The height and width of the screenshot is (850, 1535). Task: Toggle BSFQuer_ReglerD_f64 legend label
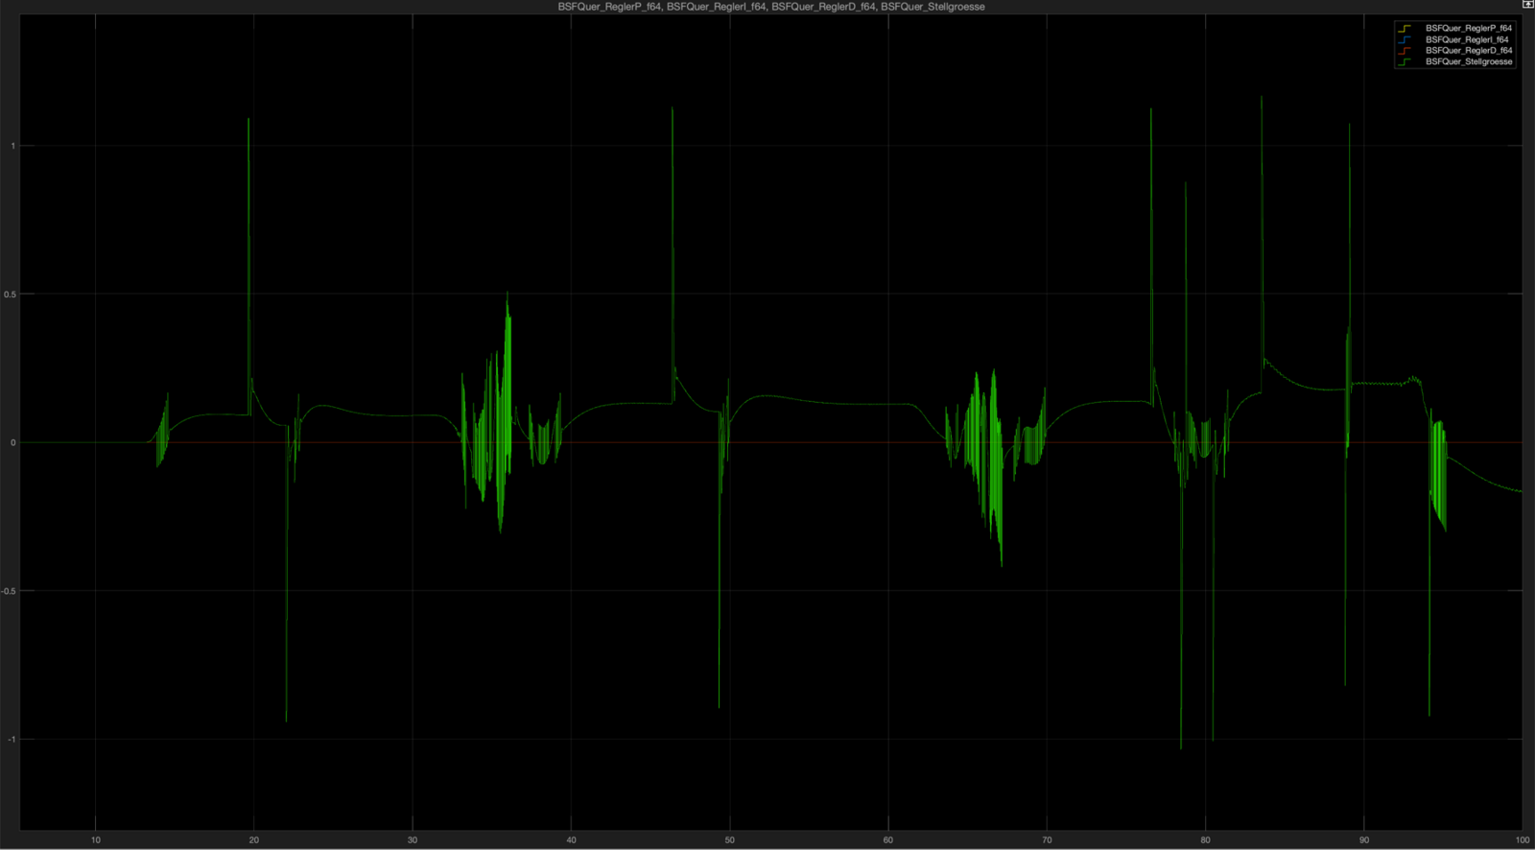click(x=1468, y=51)
